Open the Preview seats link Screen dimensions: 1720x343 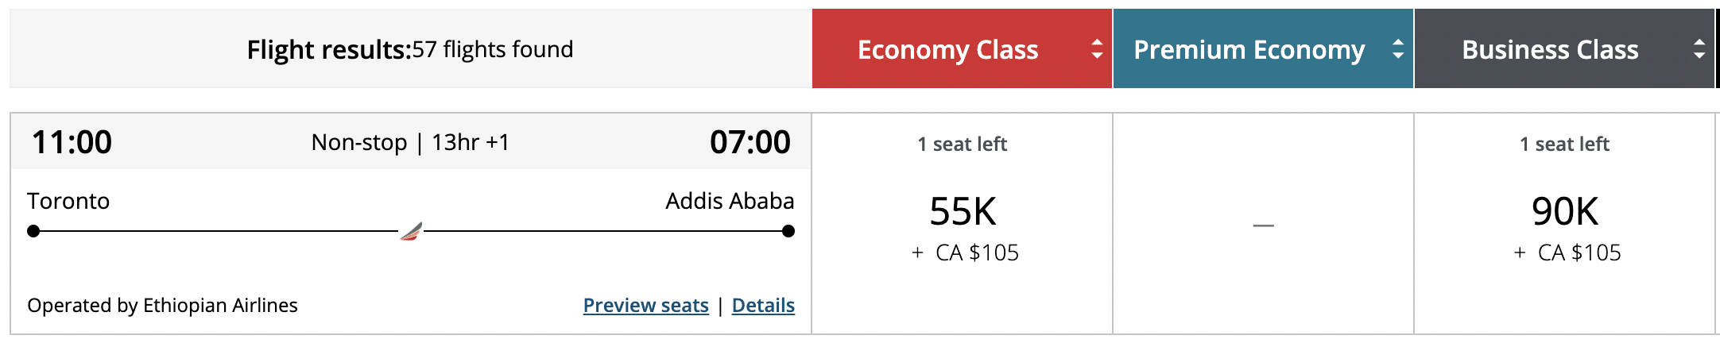[x=645, y=306]
